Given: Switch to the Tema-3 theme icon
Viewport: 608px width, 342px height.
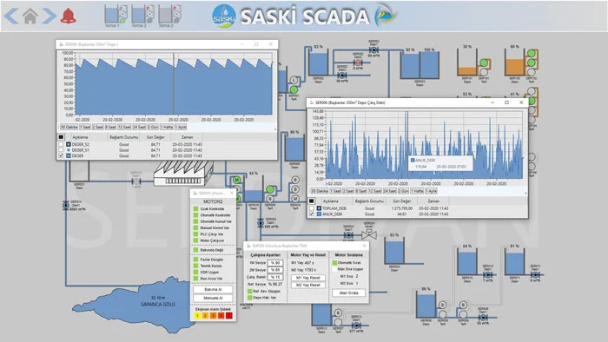Looking at the screenshot, I should pyautogui.click(x=169, y=15).
